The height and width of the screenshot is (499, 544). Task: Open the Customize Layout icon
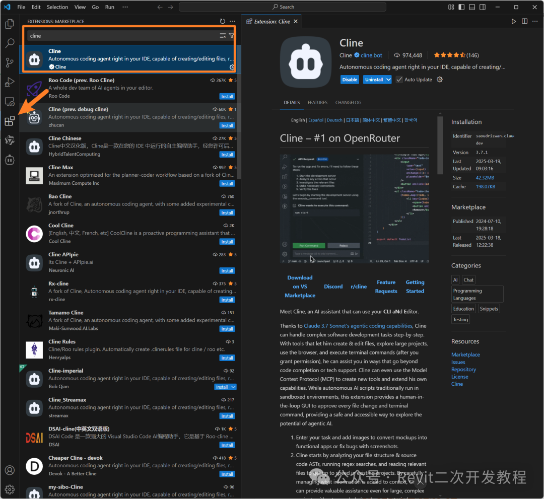pyautogui.click(x=451, y=7)
